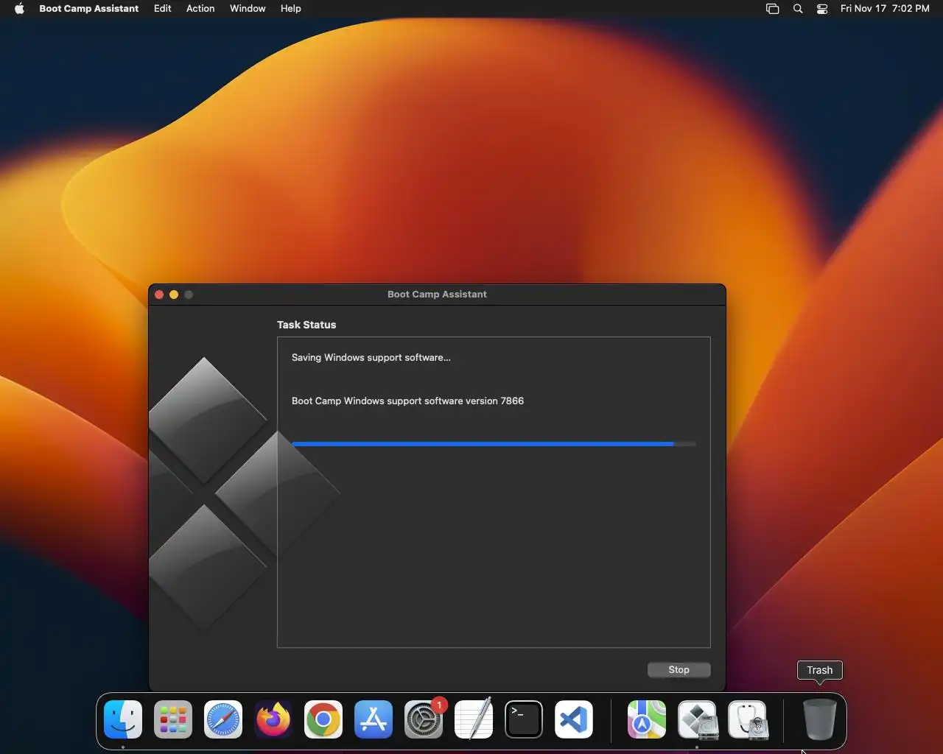
Task: Launch Google Chrome from the Dock
Action: (323, 719)
